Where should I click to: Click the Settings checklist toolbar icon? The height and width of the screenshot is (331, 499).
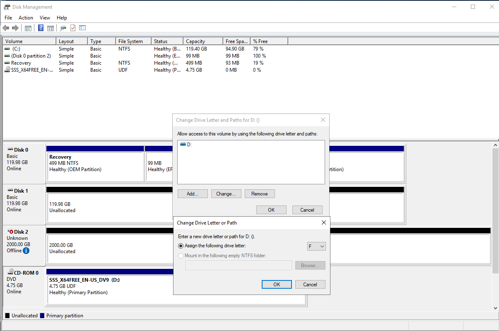[x=82, y=28]
